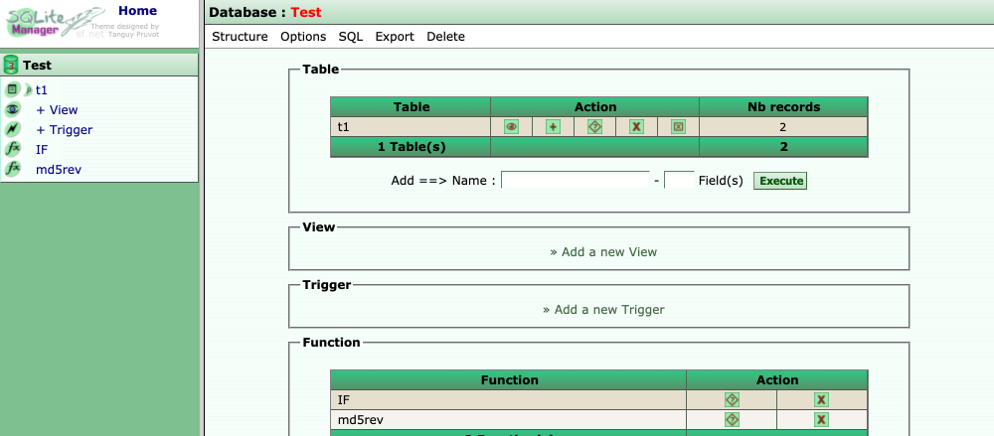The width and height of the screenshot is (994, 436).
Task: Open the Export menu item
Action: (x=395, y=37)
